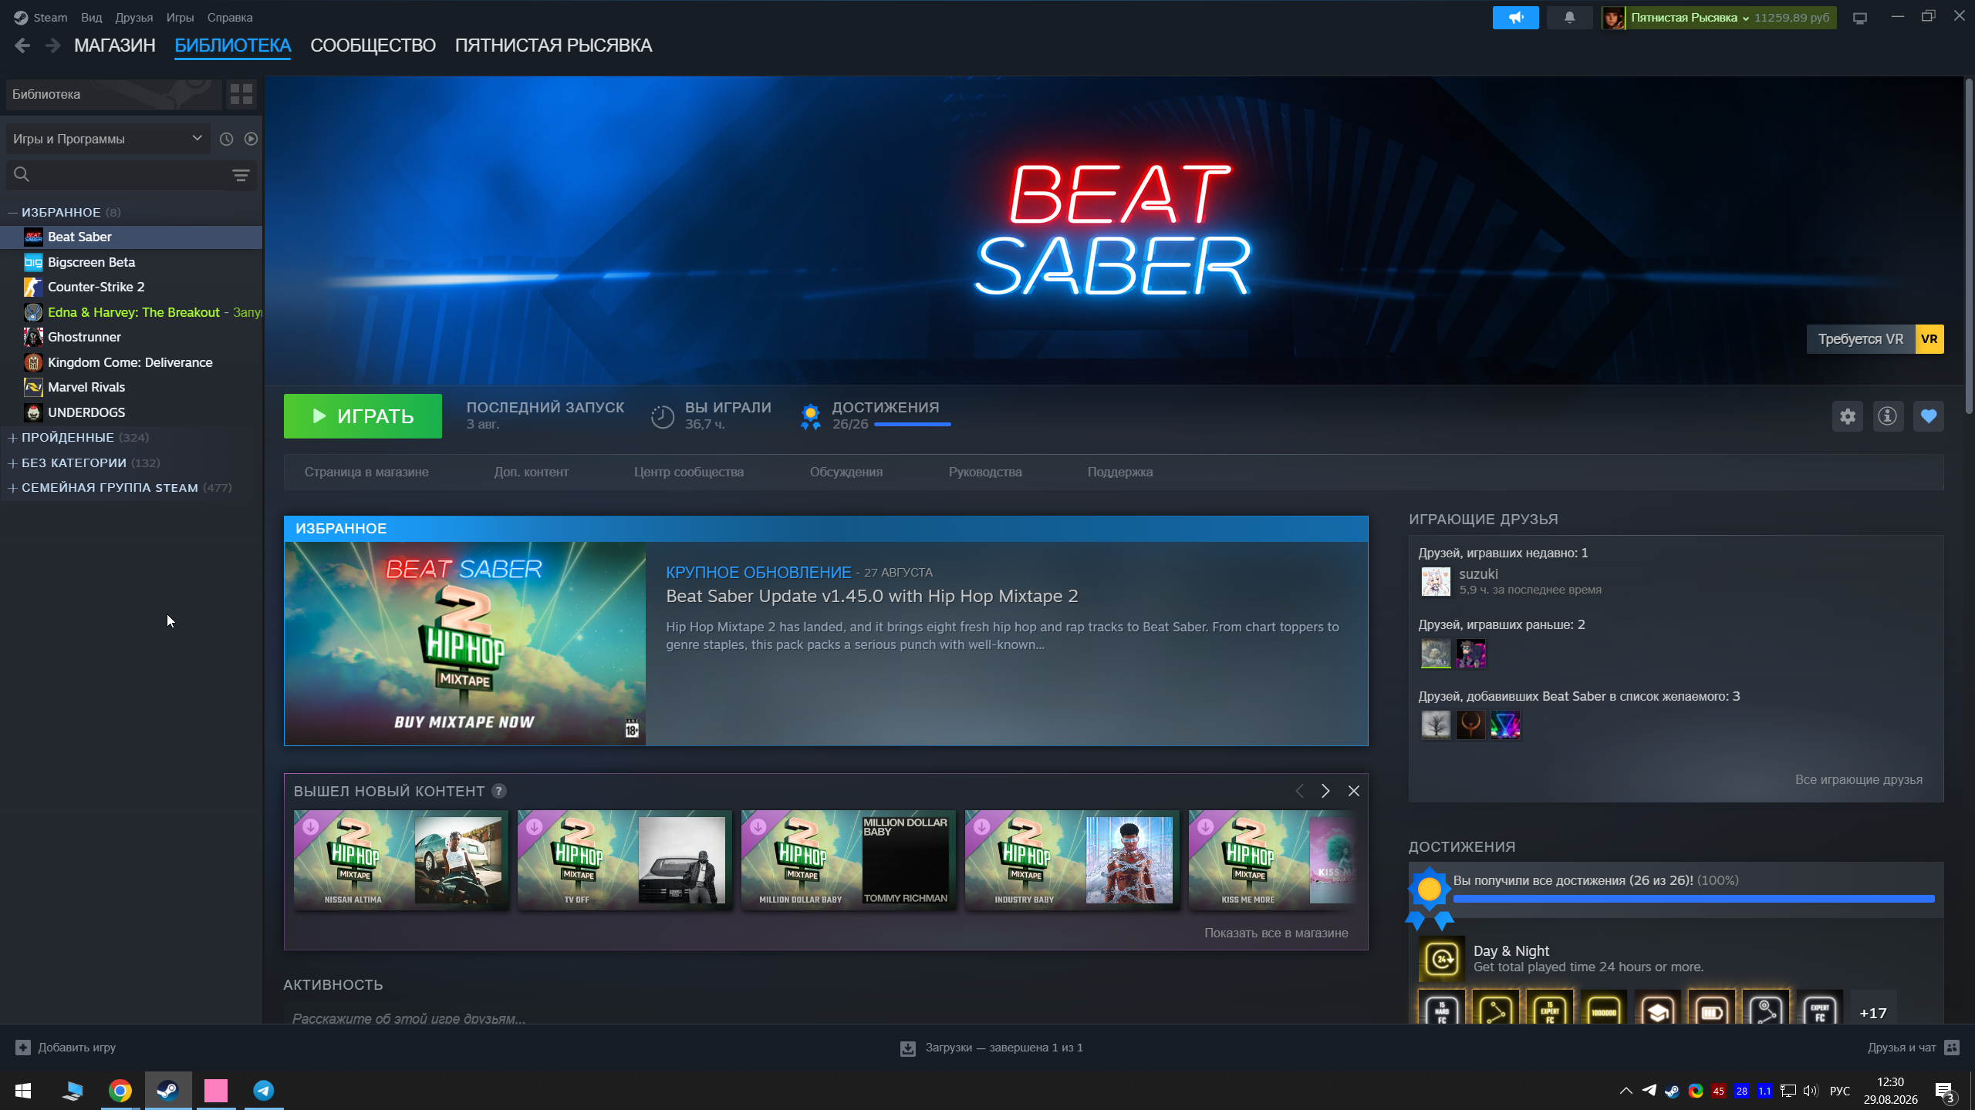Viewport: 1975px width, 1110px height.
Task: Open Обсуждения link
Action: click(x=846, y=472)
